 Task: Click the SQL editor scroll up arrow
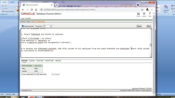[x=151, y=29]
